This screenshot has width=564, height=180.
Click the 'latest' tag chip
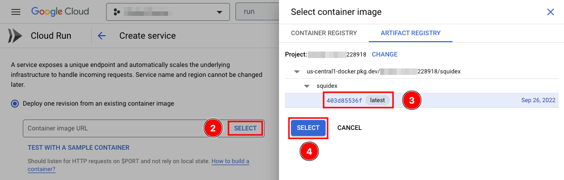pyautogui.click(x=377, y=101)
